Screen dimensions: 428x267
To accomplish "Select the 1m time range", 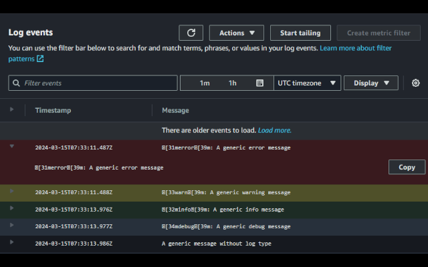I will point(205,83).
